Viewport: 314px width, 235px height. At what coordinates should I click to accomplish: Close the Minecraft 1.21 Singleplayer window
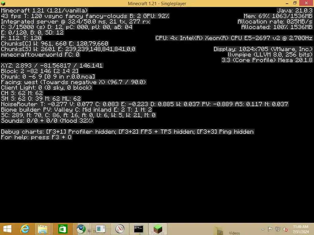tap(306, 3)
